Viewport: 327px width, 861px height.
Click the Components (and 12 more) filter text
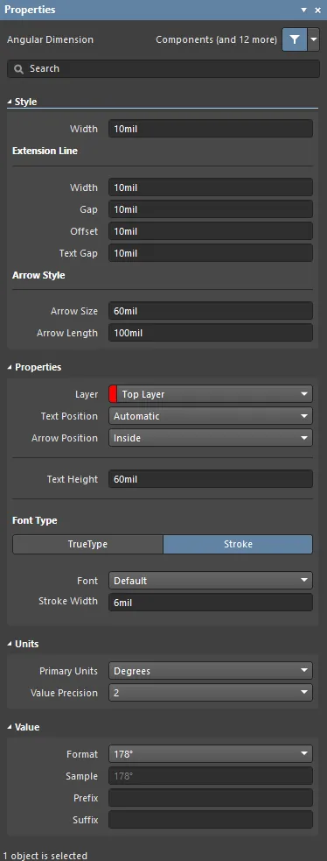pos(216,40)
